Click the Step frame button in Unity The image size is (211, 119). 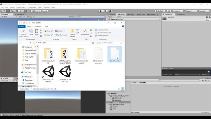(110, 11)
